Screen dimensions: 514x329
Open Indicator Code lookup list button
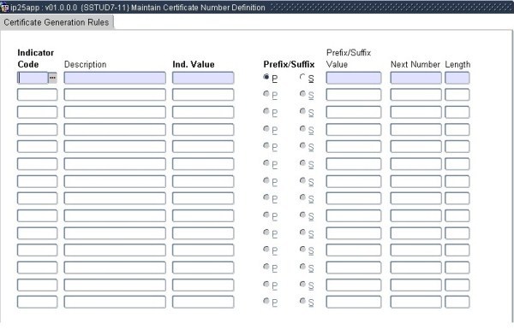52,78
